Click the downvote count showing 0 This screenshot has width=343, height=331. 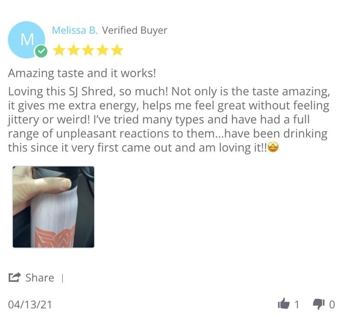tap(332, 304)
